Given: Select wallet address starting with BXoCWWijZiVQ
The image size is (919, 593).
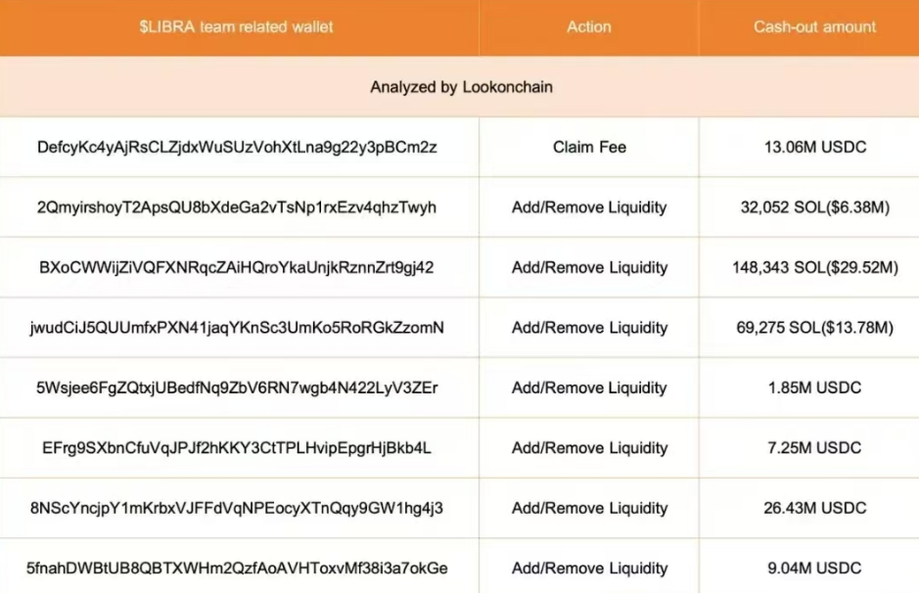Looking at the screenshot, I should [x=237, y=268].
